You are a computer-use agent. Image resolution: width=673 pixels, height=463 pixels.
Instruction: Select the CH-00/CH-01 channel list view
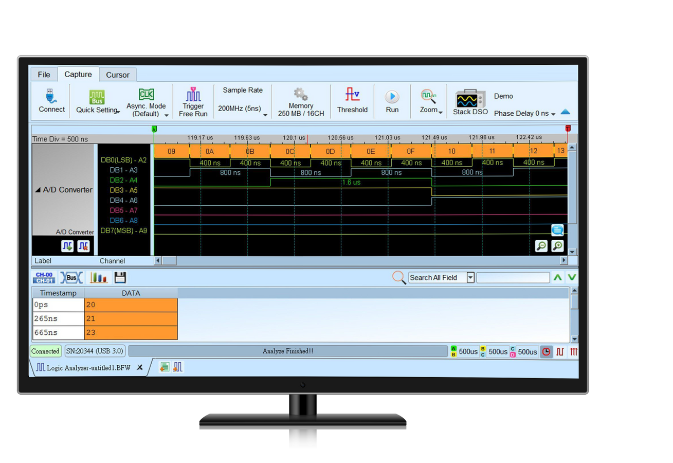point(44,277)
